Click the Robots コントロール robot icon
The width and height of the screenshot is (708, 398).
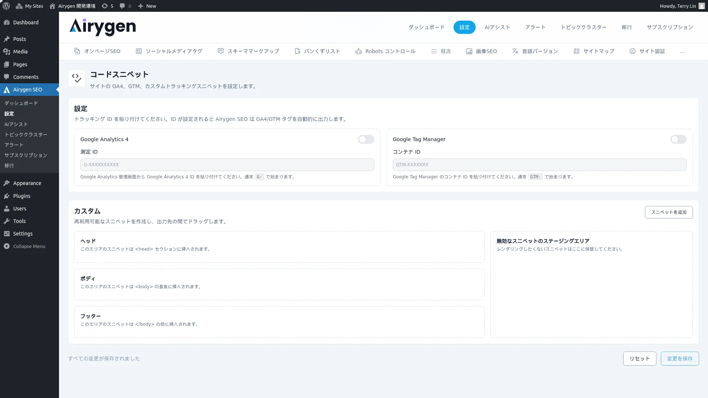click(358, 51)
